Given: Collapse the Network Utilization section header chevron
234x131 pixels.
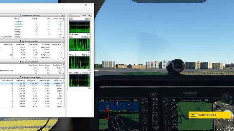Looking at the screenshot, I should pos(62,62).
